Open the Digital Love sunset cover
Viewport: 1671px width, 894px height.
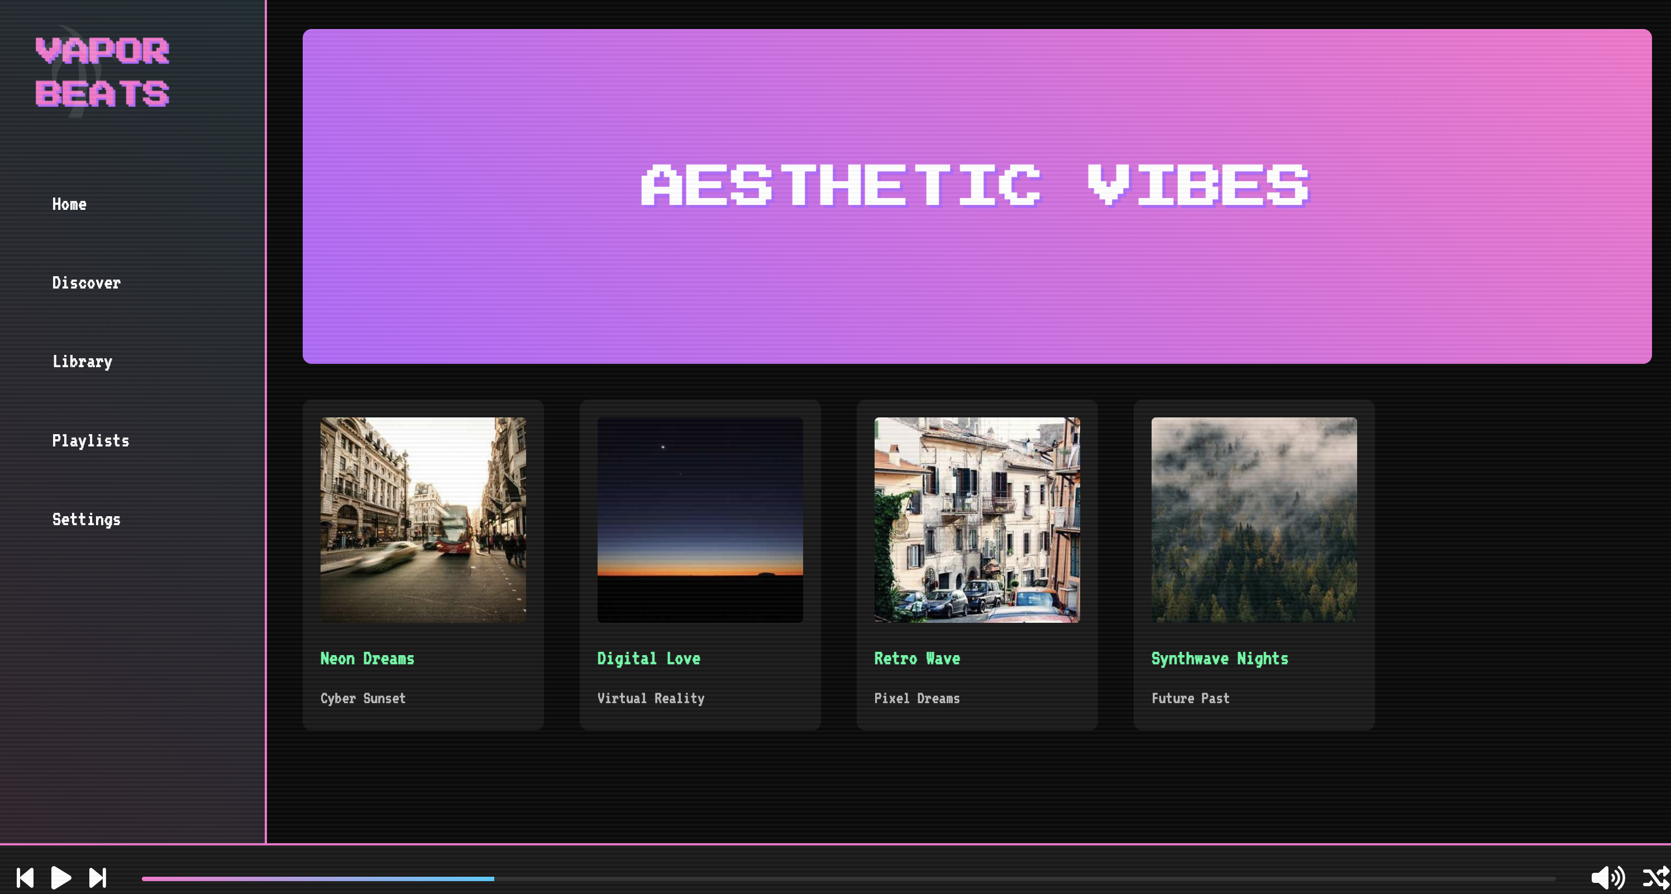700,520
